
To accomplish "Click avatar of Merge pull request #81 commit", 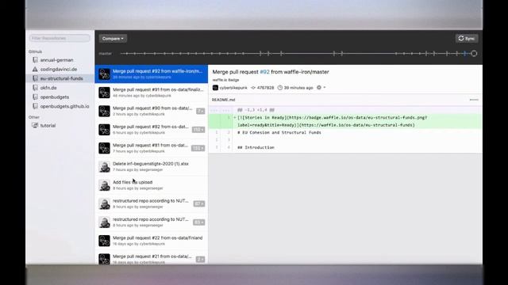I will click(104, 148).
